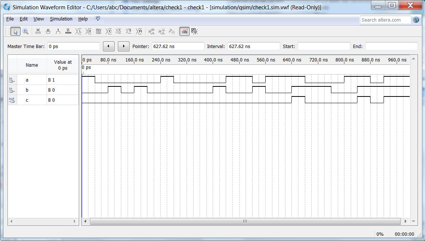Force the waveform value to 1

click(x=58, y=31)
